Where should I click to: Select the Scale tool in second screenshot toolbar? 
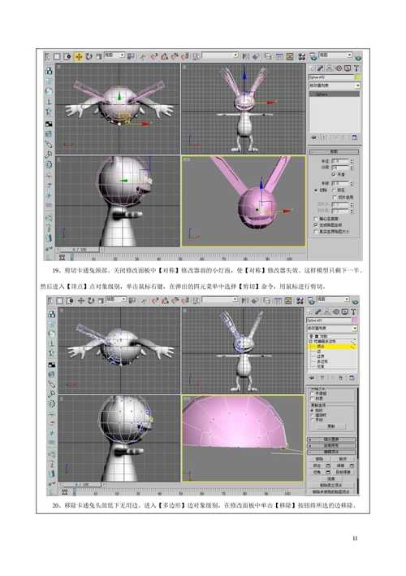coord(101,301)
